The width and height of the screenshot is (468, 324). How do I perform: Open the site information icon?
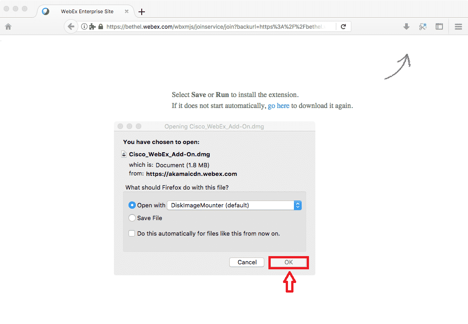click(84, 26)
